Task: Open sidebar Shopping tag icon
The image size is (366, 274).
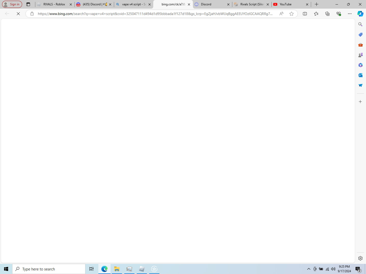Action: (x=360, y=35)
